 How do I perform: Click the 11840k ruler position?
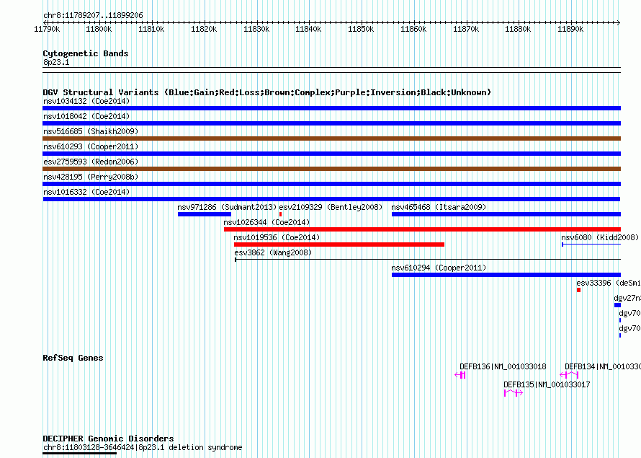308,29
